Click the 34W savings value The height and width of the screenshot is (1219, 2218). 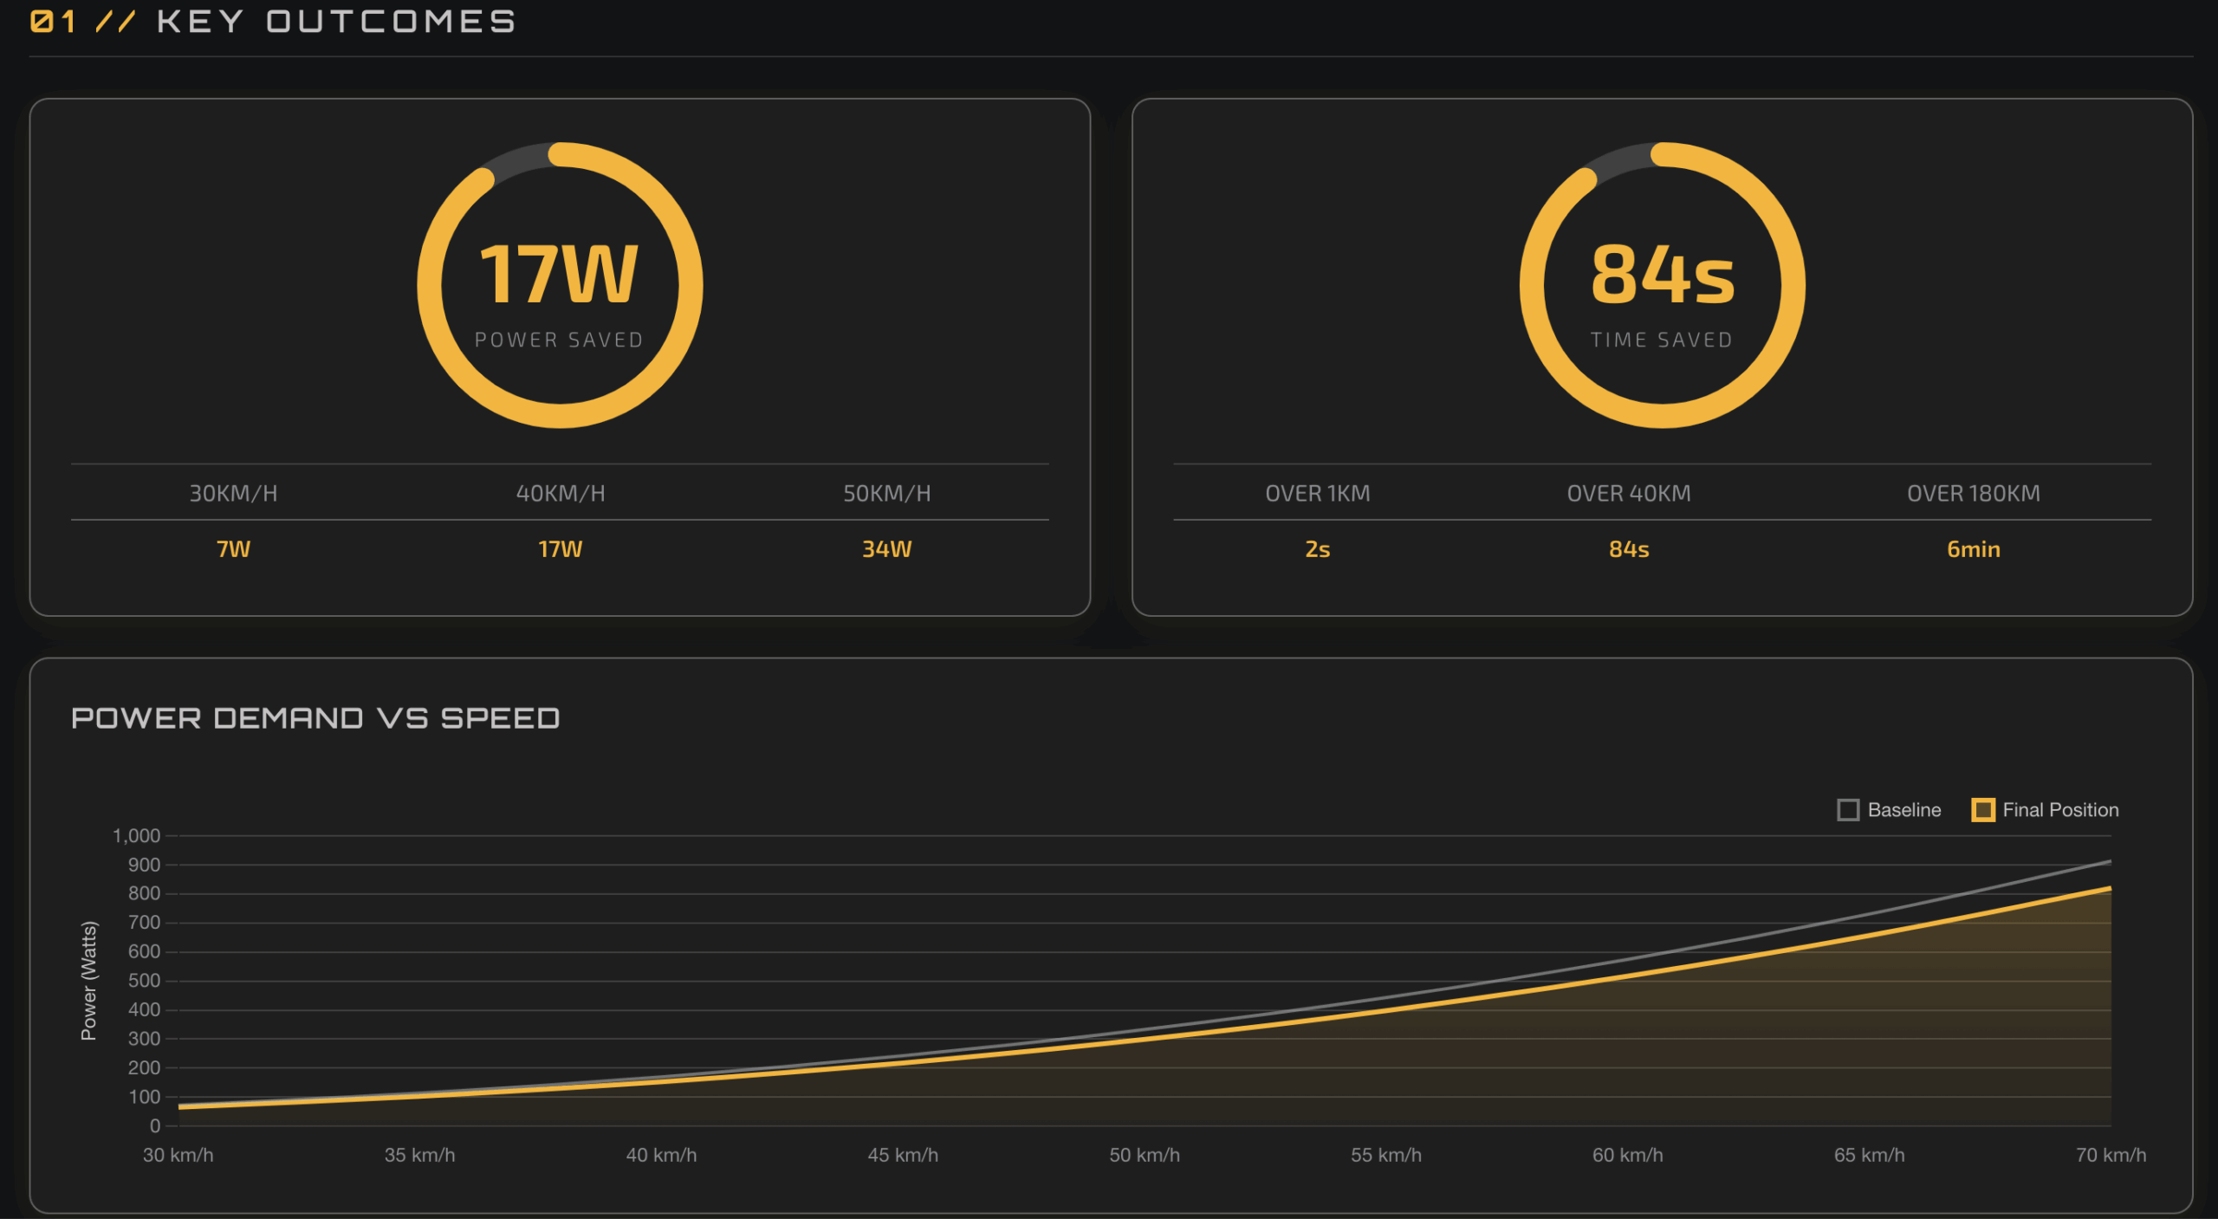886,549
